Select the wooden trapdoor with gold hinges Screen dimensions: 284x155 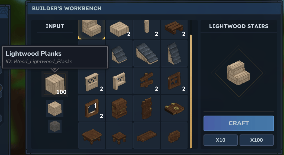click(x=174, y=108)
